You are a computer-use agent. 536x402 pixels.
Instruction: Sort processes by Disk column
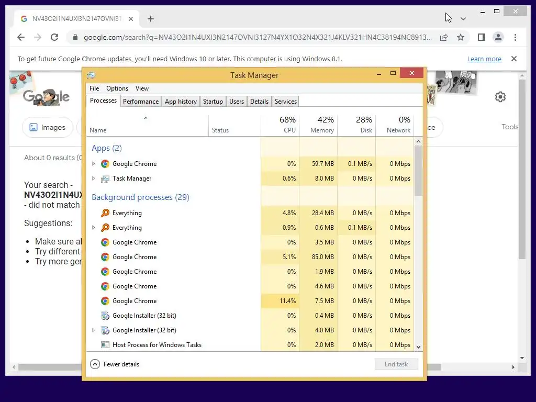tap(356, 126)
